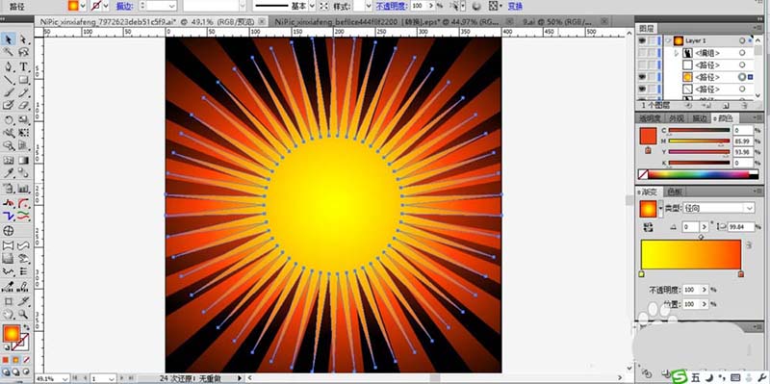Swap fill and stroke arrow icon
770x384 pixels.
coord(27,327)
